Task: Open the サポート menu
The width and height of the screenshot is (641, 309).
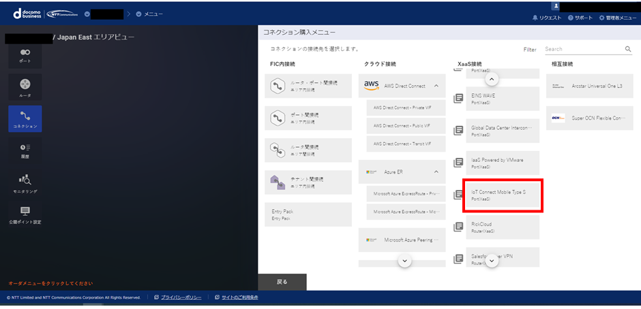Action: pos(580,18)
